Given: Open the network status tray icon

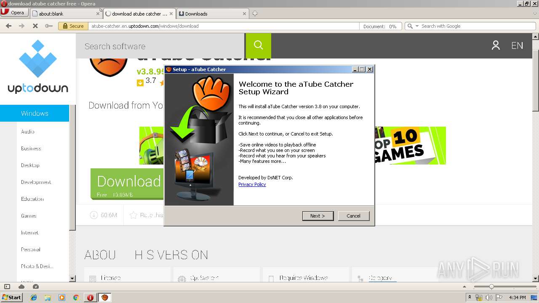Looking at the screenshot, I should (479, 298).
